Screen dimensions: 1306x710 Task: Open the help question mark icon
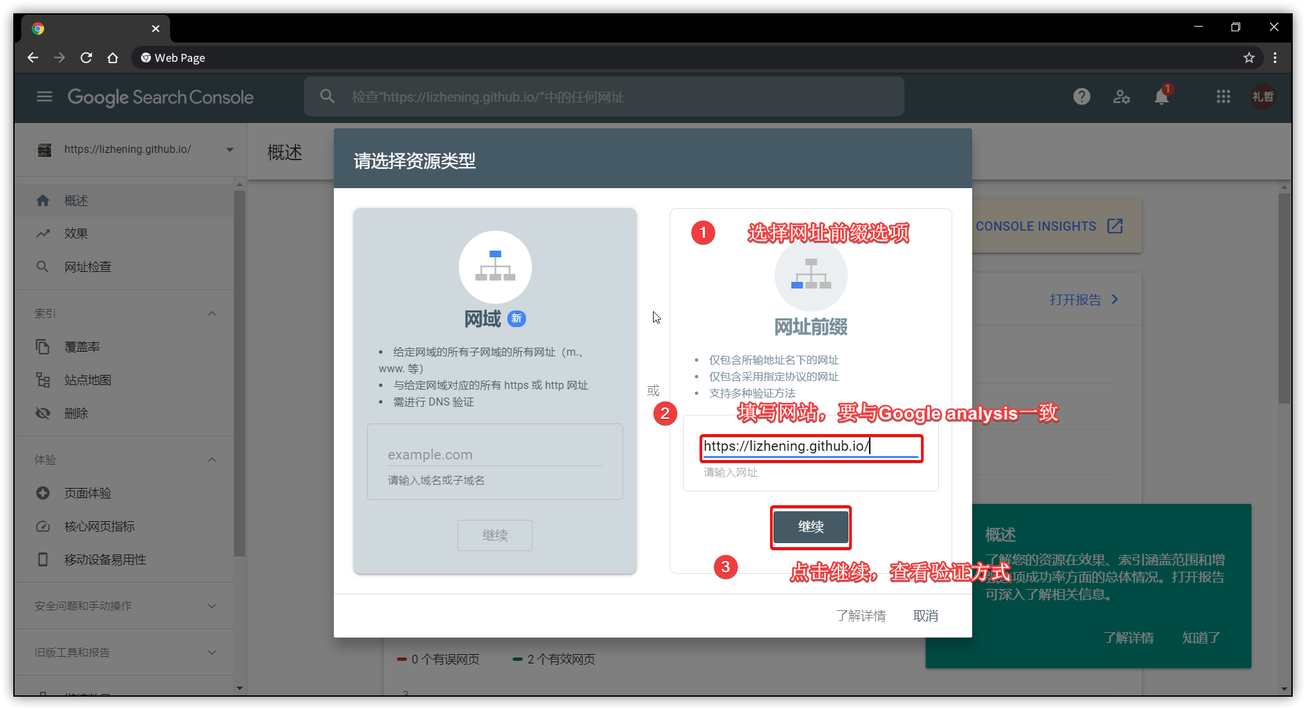(x=1082, y=97)
